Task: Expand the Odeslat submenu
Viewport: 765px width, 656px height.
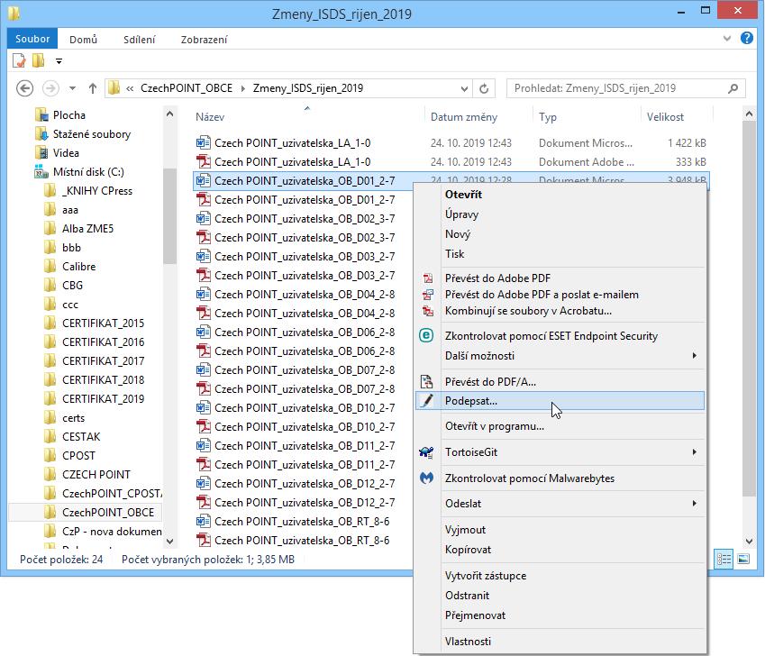Action: pyautogui.click(x=694, y=504)
